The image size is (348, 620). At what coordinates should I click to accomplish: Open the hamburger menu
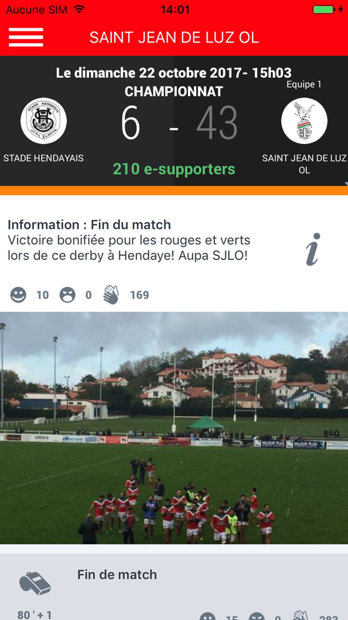point(26,37)
